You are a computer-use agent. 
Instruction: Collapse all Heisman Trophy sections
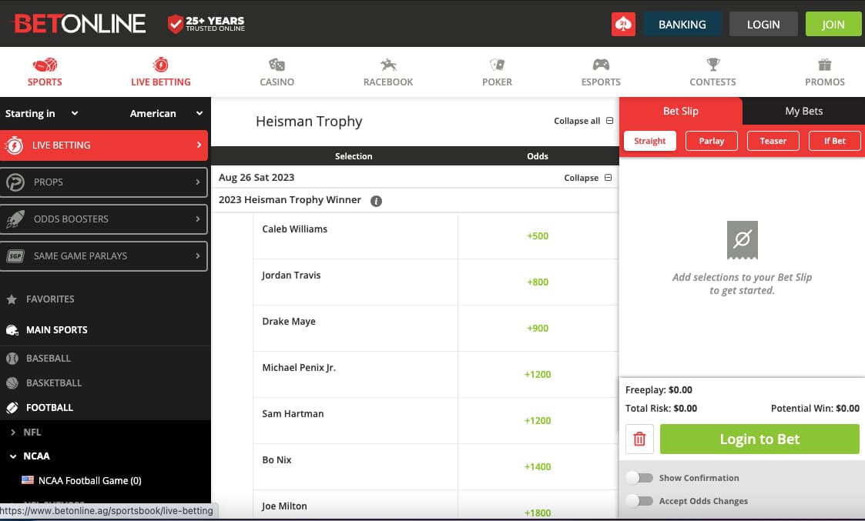pos(583,121)
